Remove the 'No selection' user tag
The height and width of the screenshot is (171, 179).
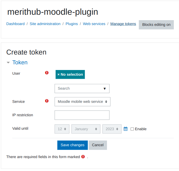[x=70, y=74]
